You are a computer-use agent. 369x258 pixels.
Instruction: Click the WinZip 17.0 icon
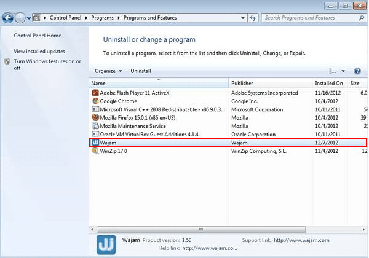95,151
